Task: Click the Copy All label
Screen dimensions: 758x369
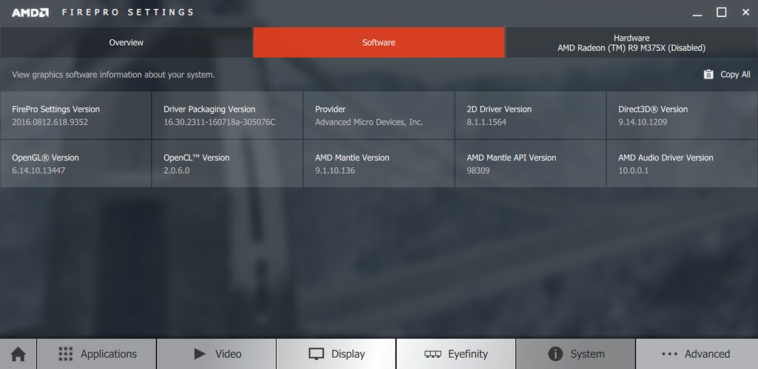Action: tap(735, 75)
